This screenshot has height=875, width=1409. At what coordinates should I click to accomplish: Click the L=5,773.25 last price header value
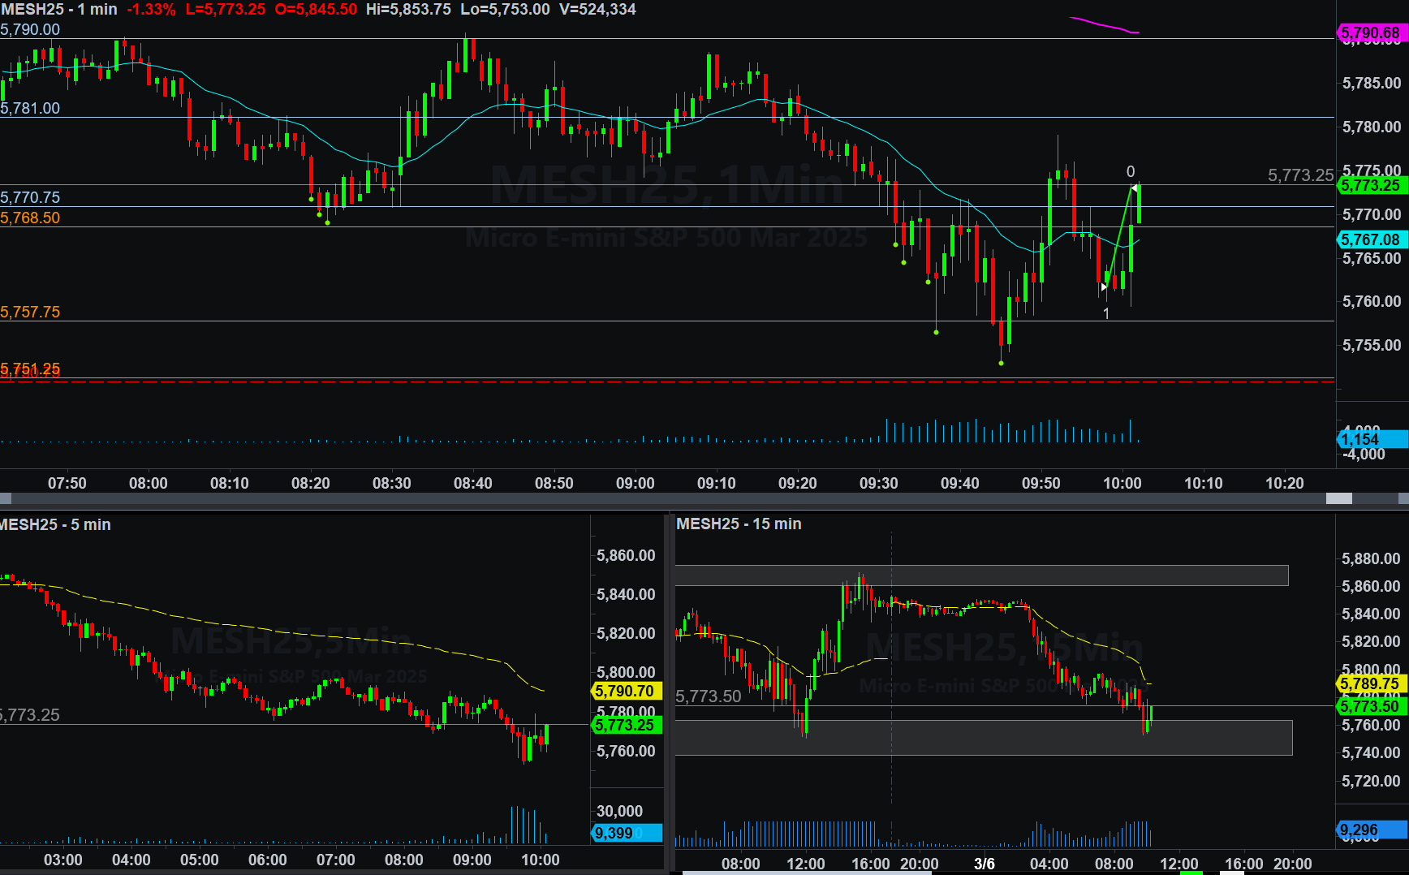point(225,9)
